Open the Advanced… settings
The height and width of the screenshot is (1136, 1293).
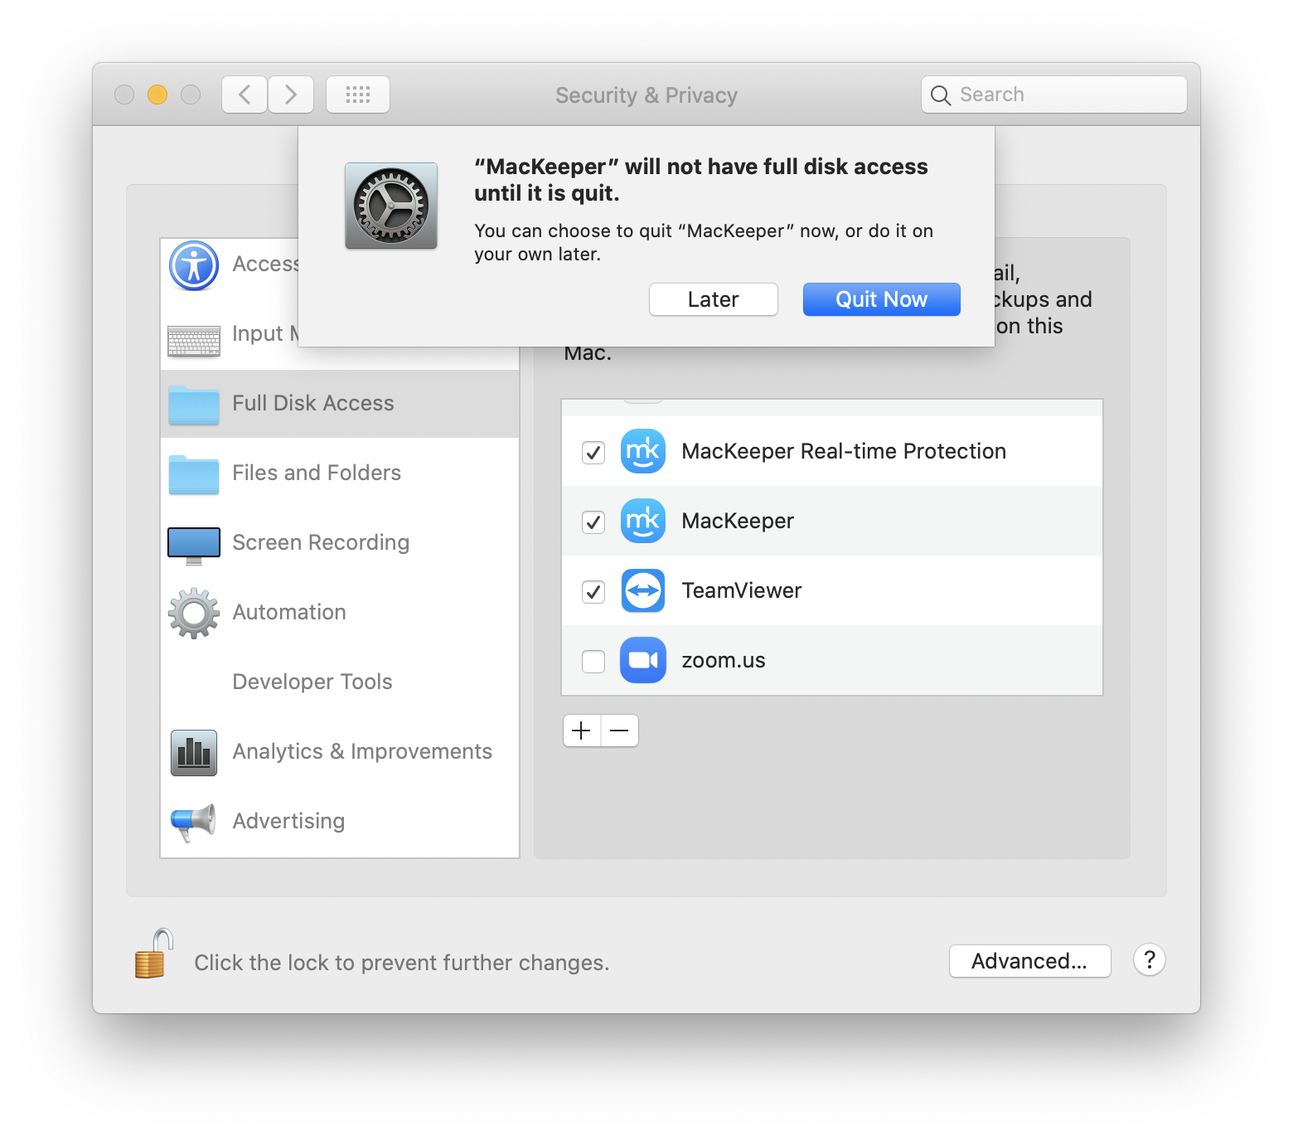(x=1029, y=961)
